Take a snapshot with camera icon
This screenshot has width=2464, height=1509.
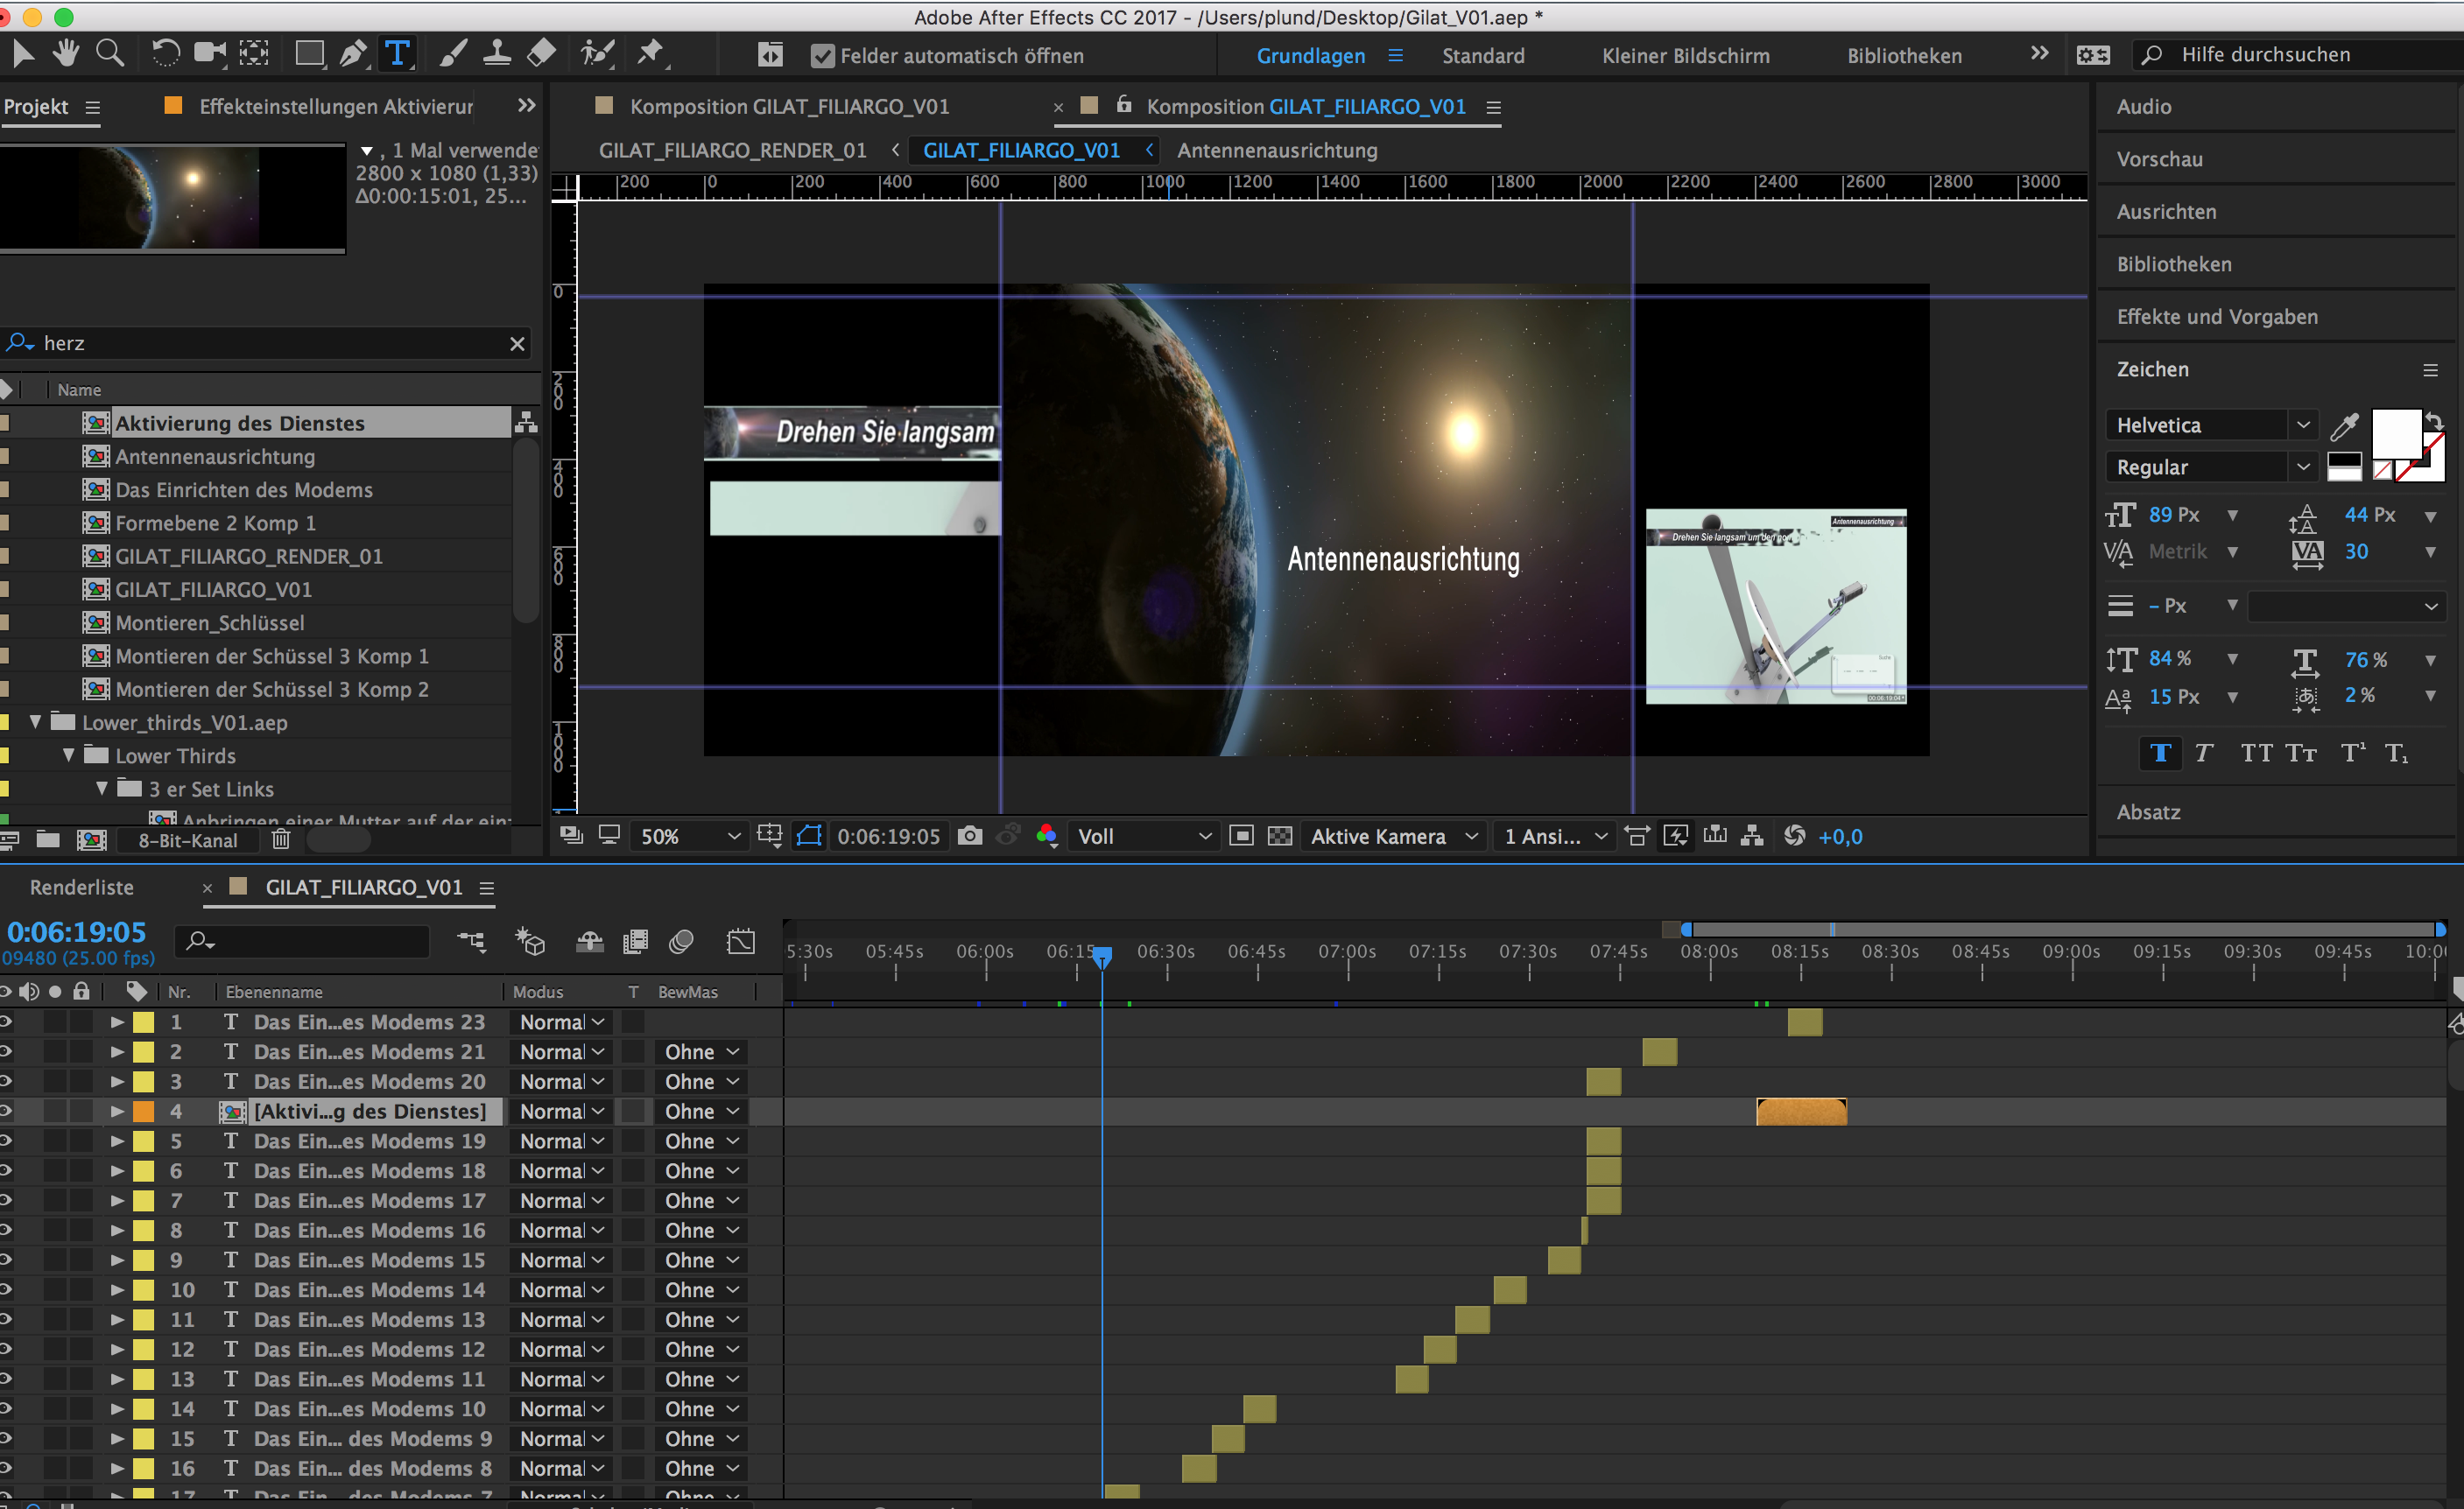969,837
